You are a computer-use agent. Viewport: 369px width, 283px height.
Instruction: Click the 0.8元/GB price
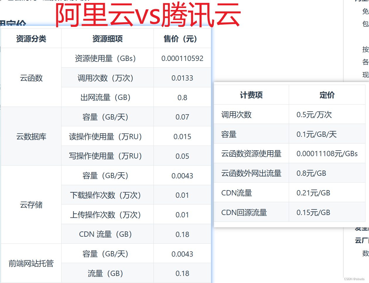tap(311, 173)
